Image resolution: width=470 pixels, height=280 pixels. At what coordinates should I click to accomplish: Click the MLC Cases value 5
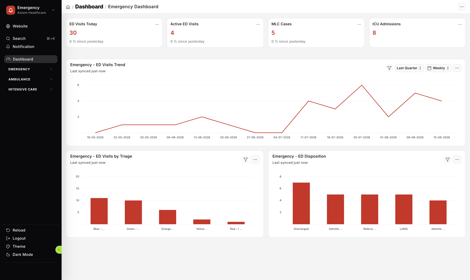click(x=273, y=33)
